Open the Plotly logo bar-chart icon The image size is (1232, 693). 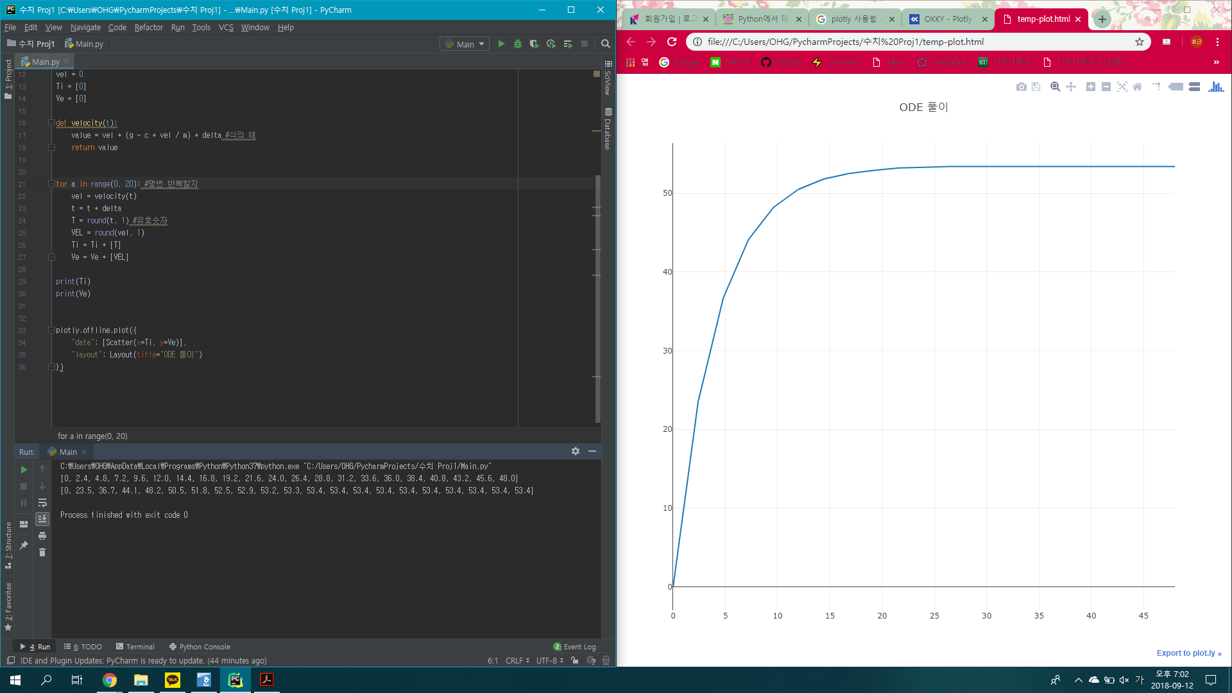1216,87
